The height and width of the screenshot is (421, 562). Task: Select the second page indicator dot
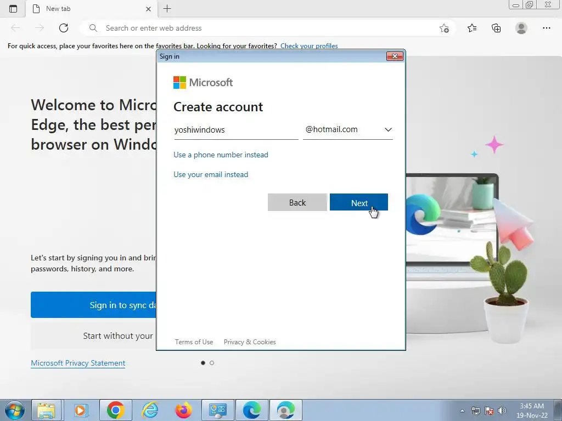coord(212,363)
